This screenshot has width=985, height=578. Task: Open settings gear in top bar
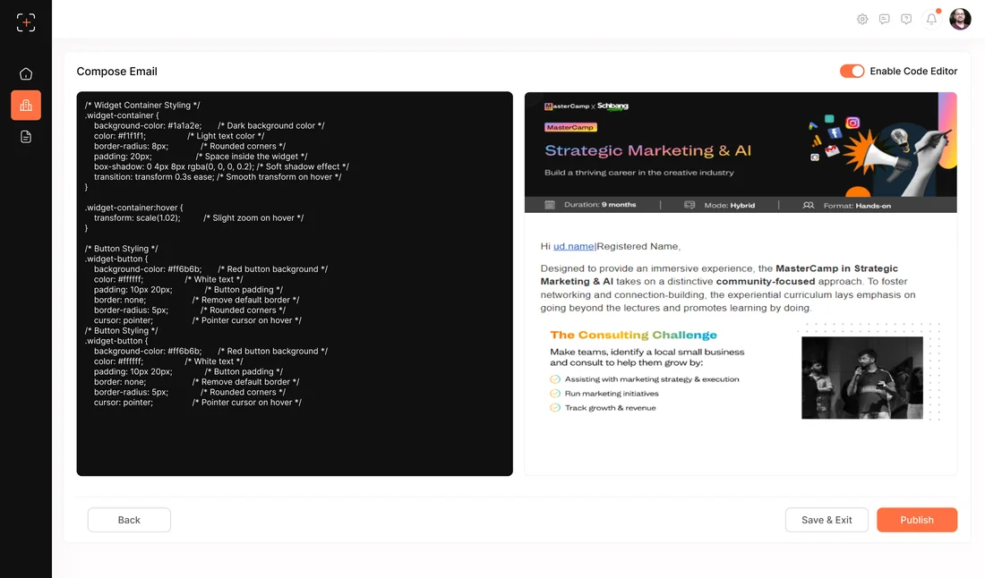[862, 20]
